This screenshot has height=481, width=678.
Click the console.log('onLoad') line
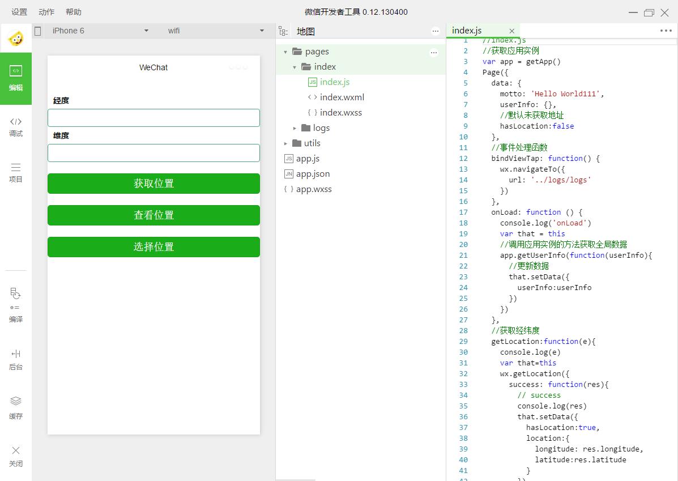click(545, 223)
